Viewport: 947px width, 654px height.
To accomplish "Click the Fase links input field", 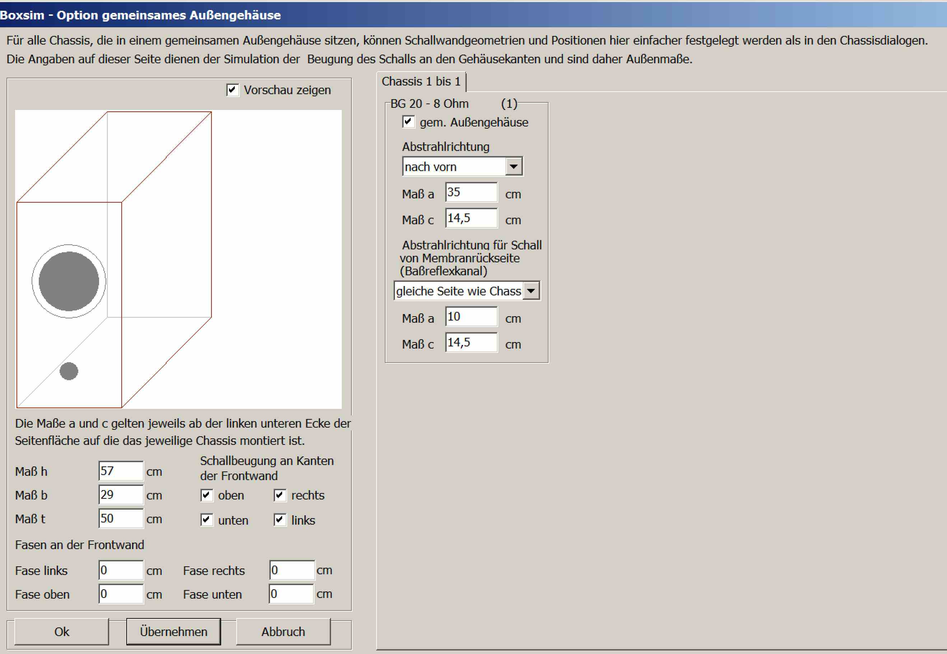I will (121, 570).
